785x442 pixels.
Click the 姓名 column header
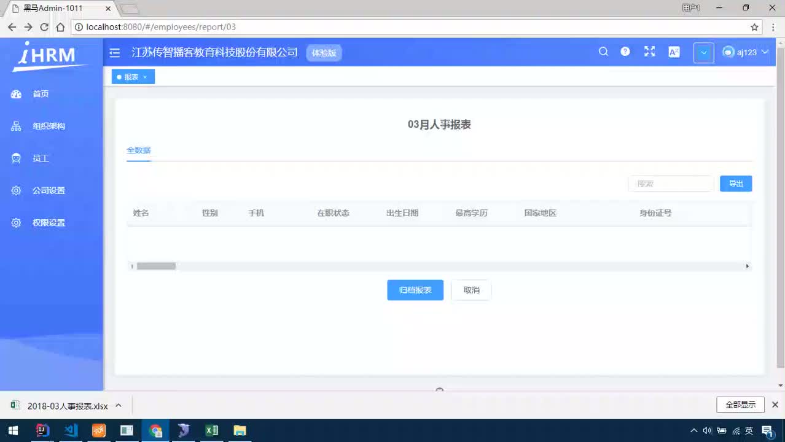click(x=141, y=213)
